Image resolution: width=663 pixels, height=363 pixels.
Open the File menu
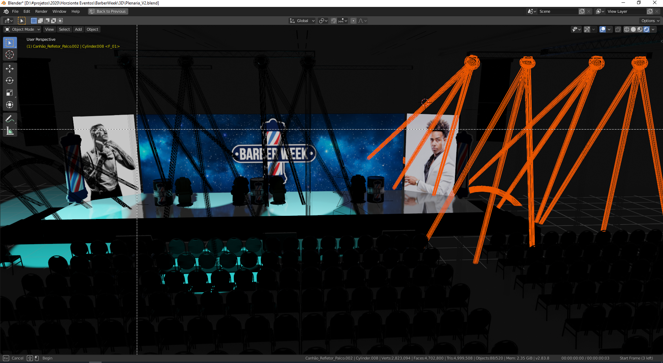pos(15,11)
